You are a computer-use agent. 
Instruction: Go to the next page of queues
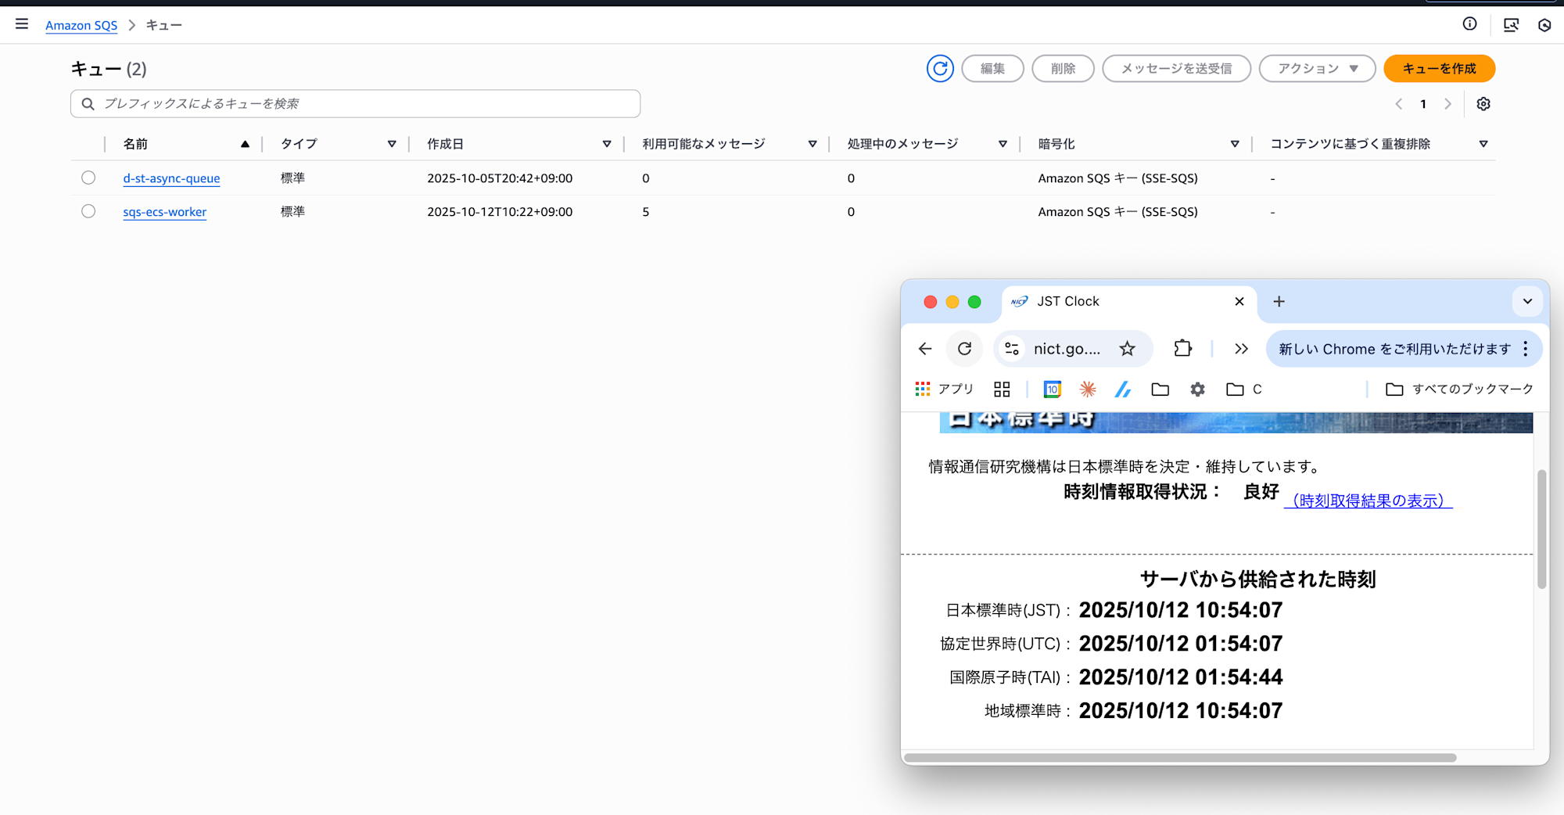coord(1447,104)
